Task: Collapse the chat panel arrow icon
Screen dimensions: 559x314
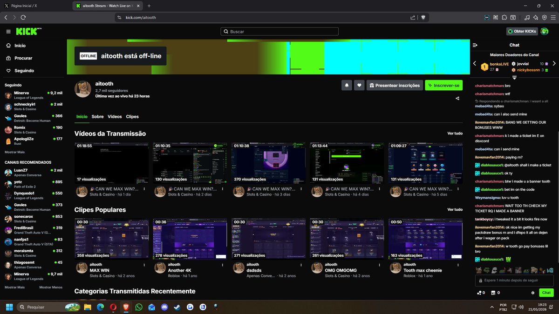Action: tap(475, 45)
